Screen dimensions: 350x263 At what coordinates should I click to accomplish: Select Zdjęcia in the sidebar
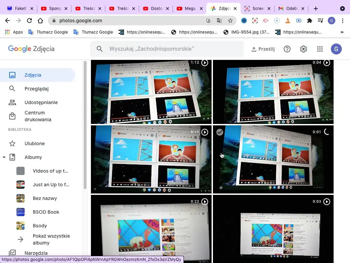pyautogui.click(x=38, y=75)
